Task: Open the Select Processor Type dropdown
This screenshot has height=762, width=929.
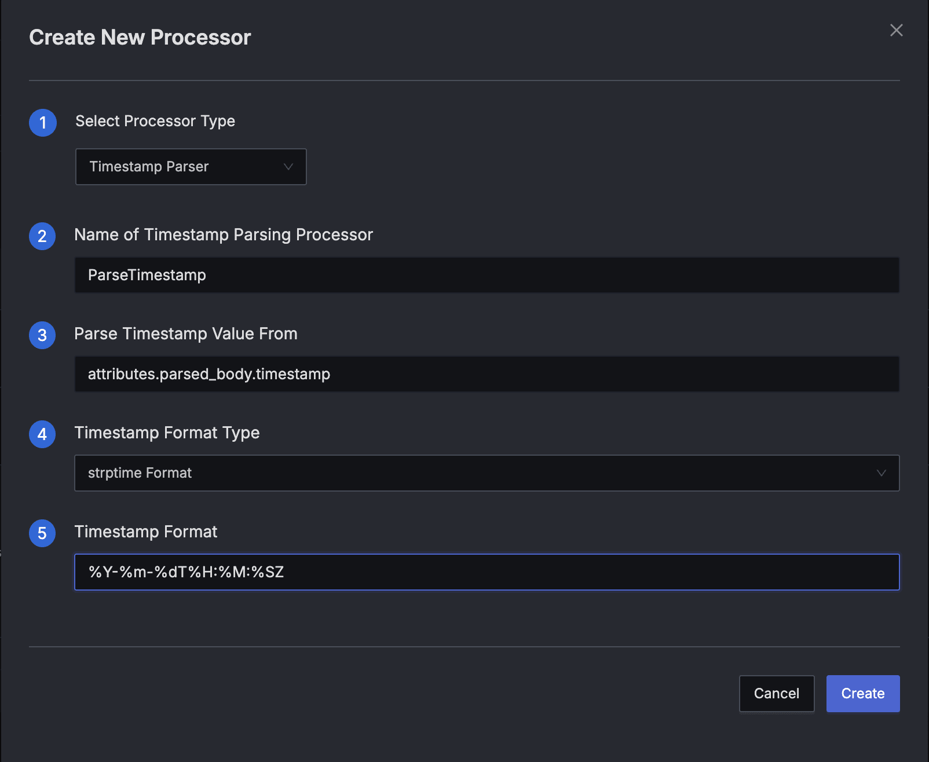Action: click(191, 167)
